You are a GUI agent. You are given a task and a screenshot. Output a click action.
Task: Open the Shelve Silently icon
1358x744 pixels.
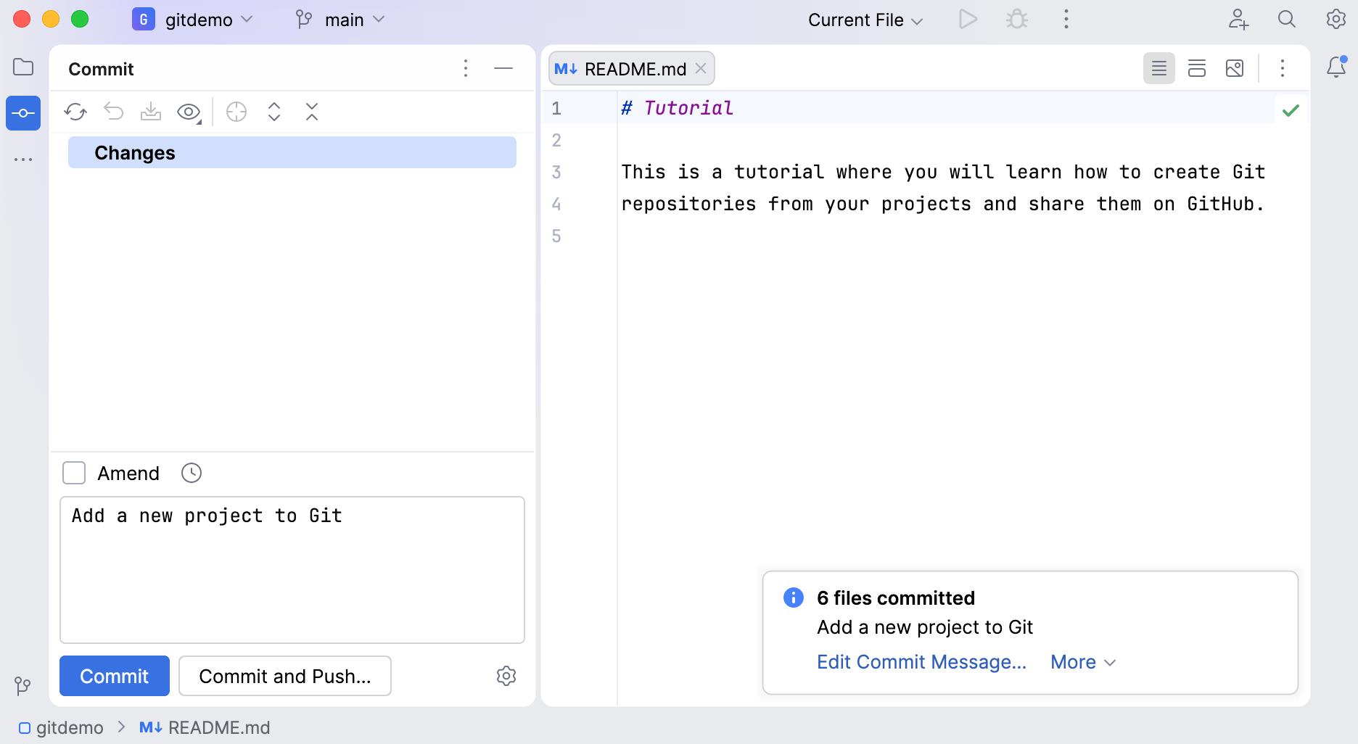(151, 112)
